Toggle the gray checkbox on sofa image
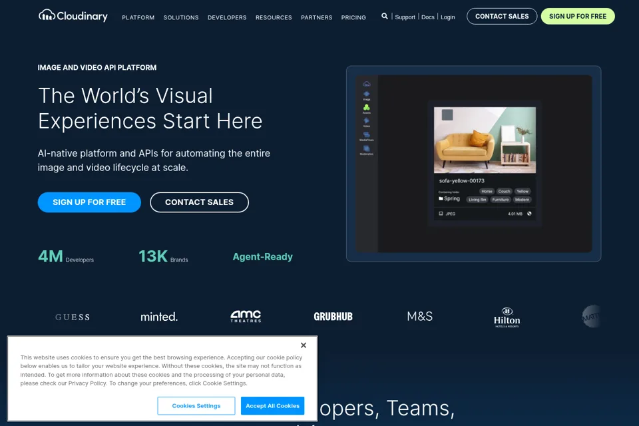The height and width of the screenshot is (426, 639). coord(447,114)
